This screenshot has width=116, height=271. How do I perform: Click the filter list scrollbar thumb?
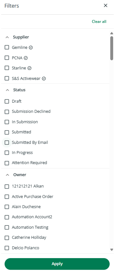pos(112,48)
